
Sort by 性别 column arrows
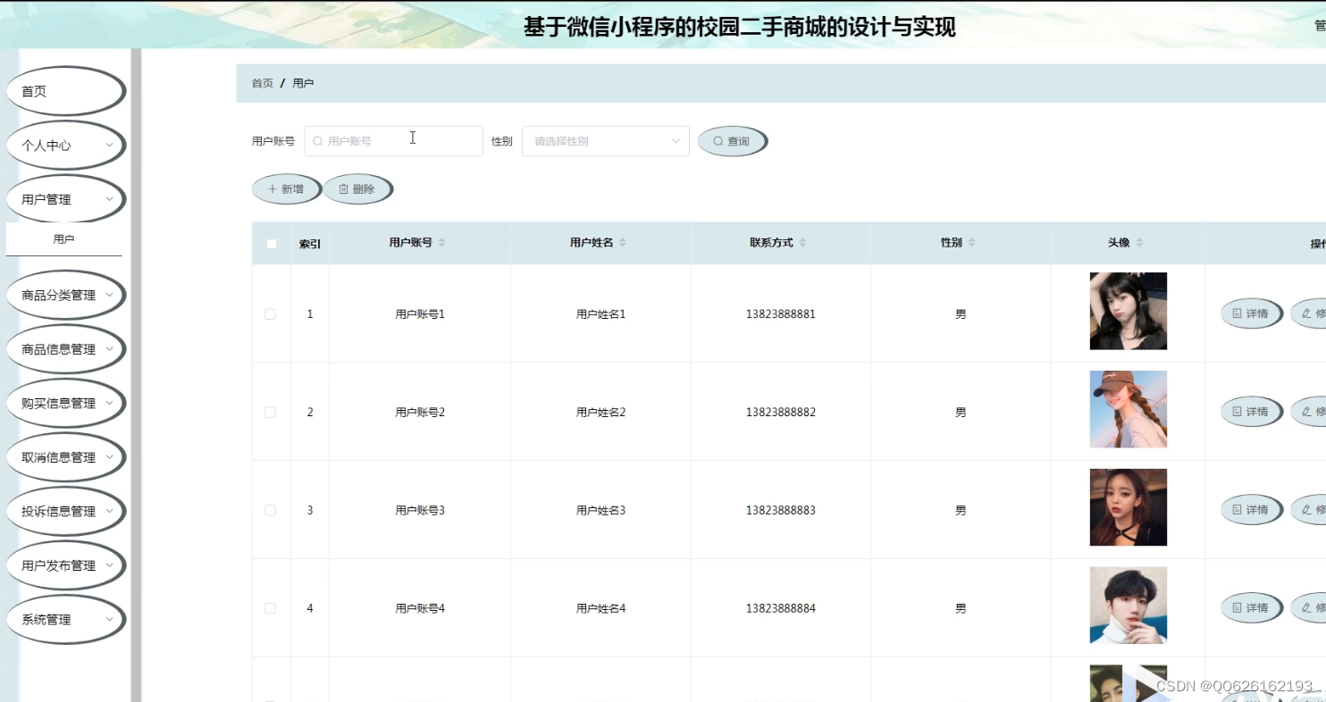(971, 243)
